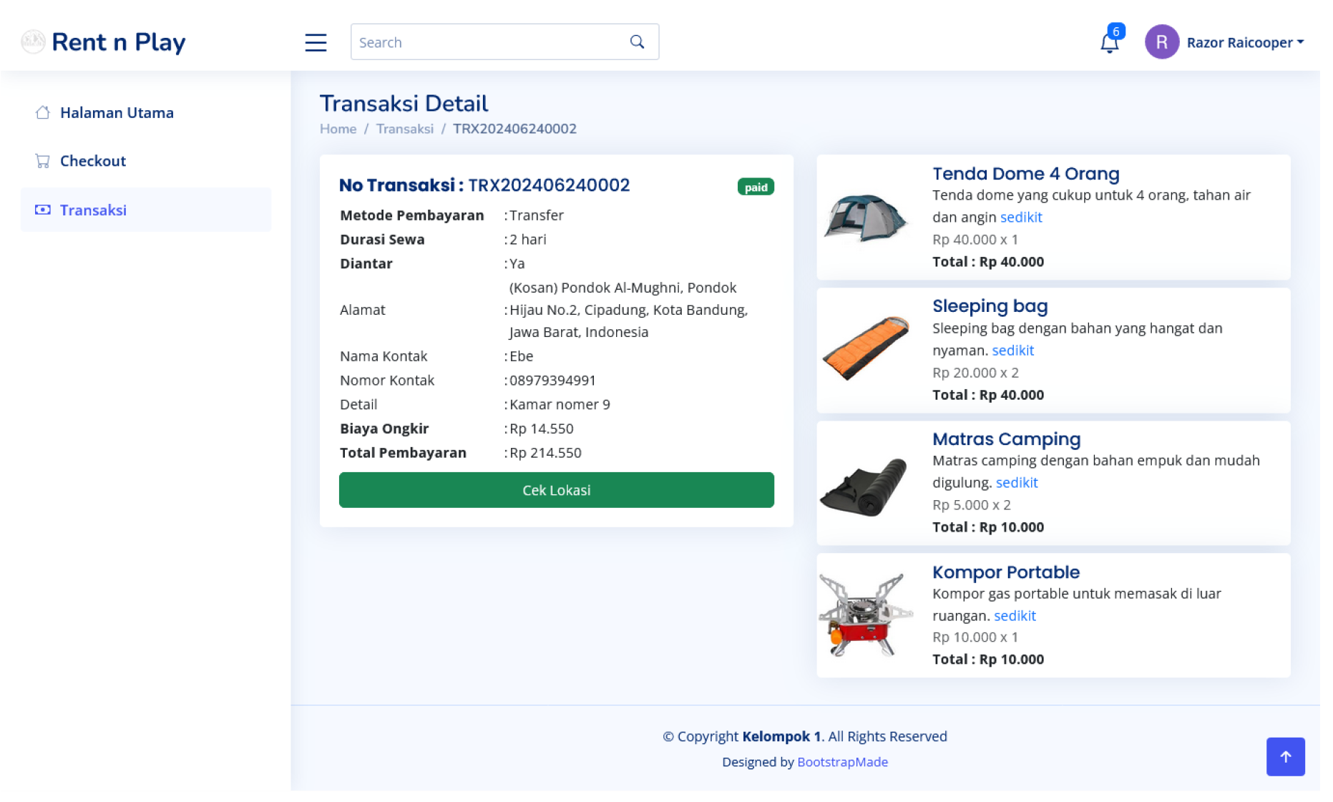Image resolution: width=1333 pixels, height=802 pixels.
Task: Select the shopping cart icon beside Checkout
Action: [42, 160]
